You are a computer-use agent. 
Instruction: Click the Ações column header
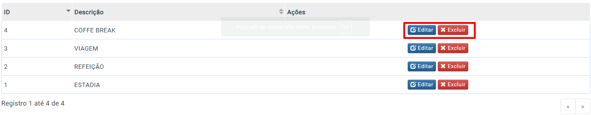[x=437, y=12]
